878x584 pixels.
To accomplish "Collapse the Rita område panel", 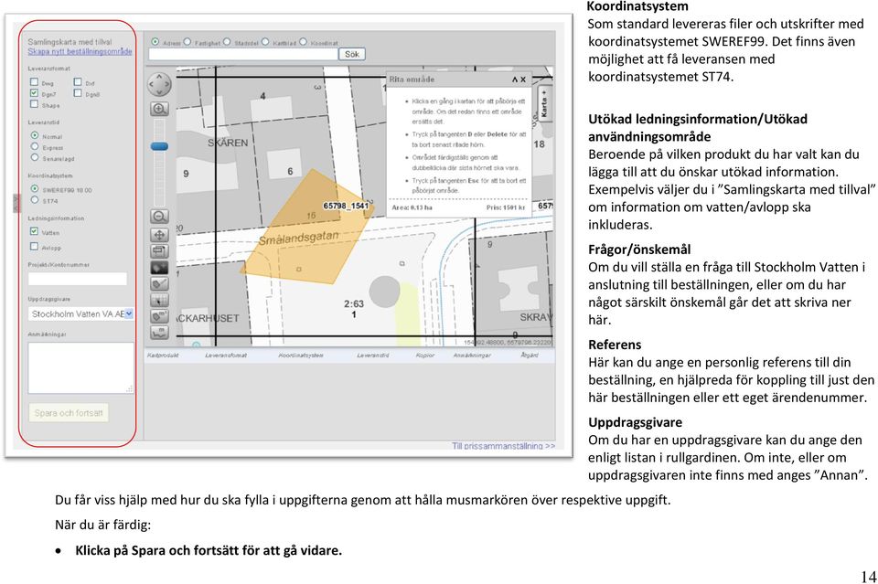I will 515,80.
